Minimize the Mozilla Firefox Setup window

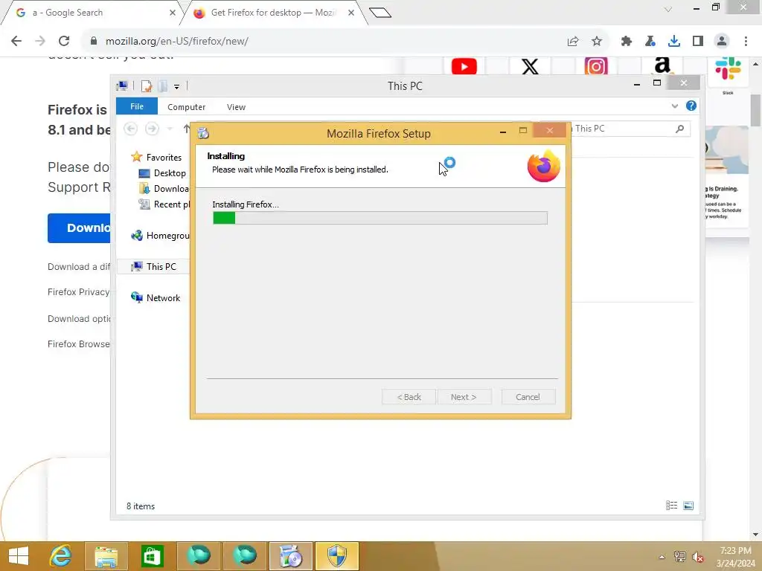coord(503,132)
